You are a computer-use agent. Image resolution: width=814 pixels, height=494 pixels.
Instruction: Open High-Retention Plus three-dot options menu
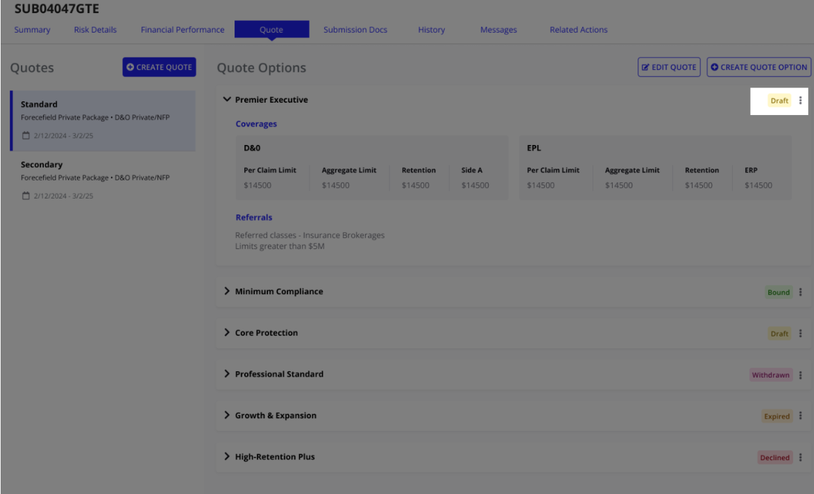click(801, 457)
